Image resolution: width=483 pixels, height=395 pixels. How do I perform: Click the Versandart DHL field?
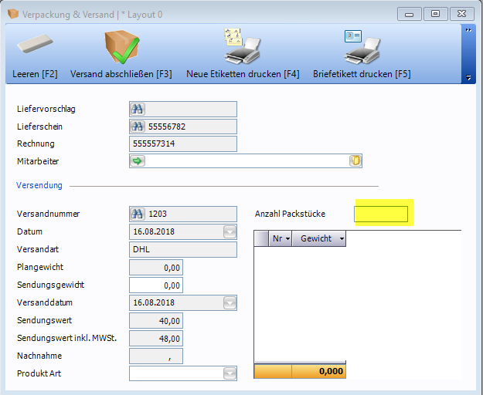(x=183, y=249)
